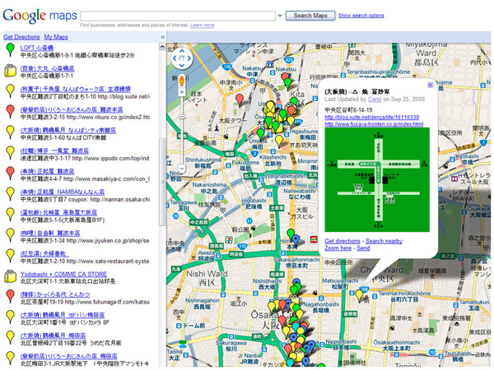Click the green location map image in bubble
This screenshot has width=494, height=370.
click(x=377, y=179)
